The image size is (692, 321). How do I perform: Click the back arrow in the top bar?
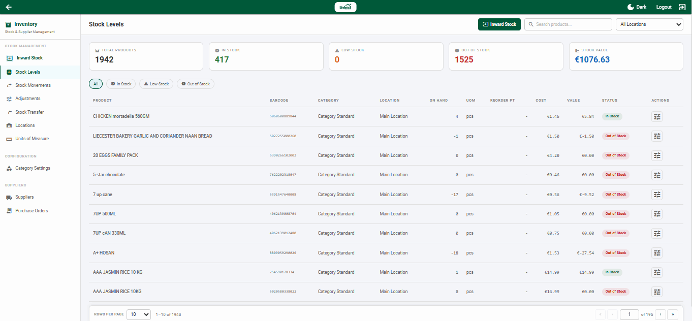[x=9, y=7]
